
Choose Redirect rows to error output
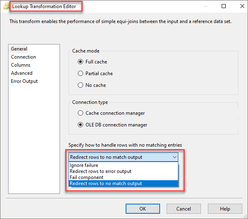[100, 171]
